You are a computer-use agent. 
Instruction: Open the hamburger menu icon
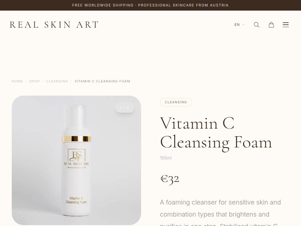tap(286, 25)
